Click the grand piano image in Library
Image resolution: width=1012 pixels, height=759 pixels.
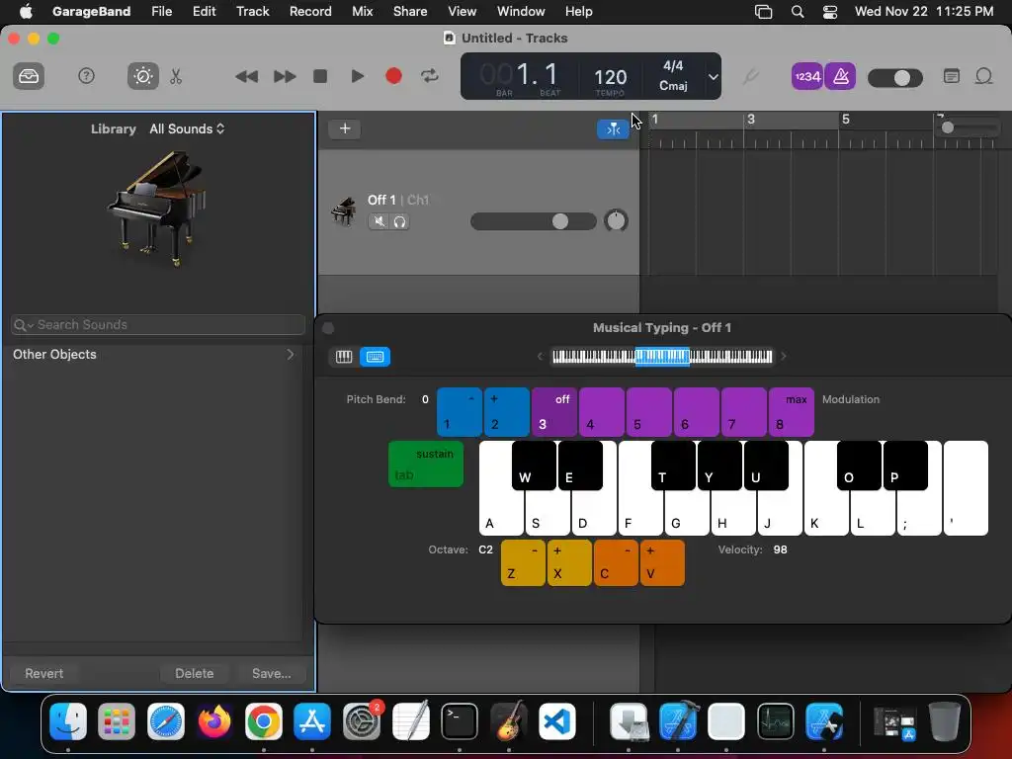pyautogui.click(x=157, y=208)
